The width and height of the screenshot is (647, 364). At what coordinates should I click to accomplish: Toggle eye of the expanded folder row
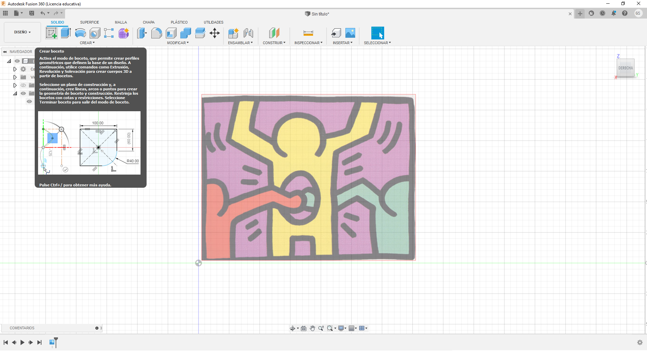pyautogui.click(x=23, y=93)
